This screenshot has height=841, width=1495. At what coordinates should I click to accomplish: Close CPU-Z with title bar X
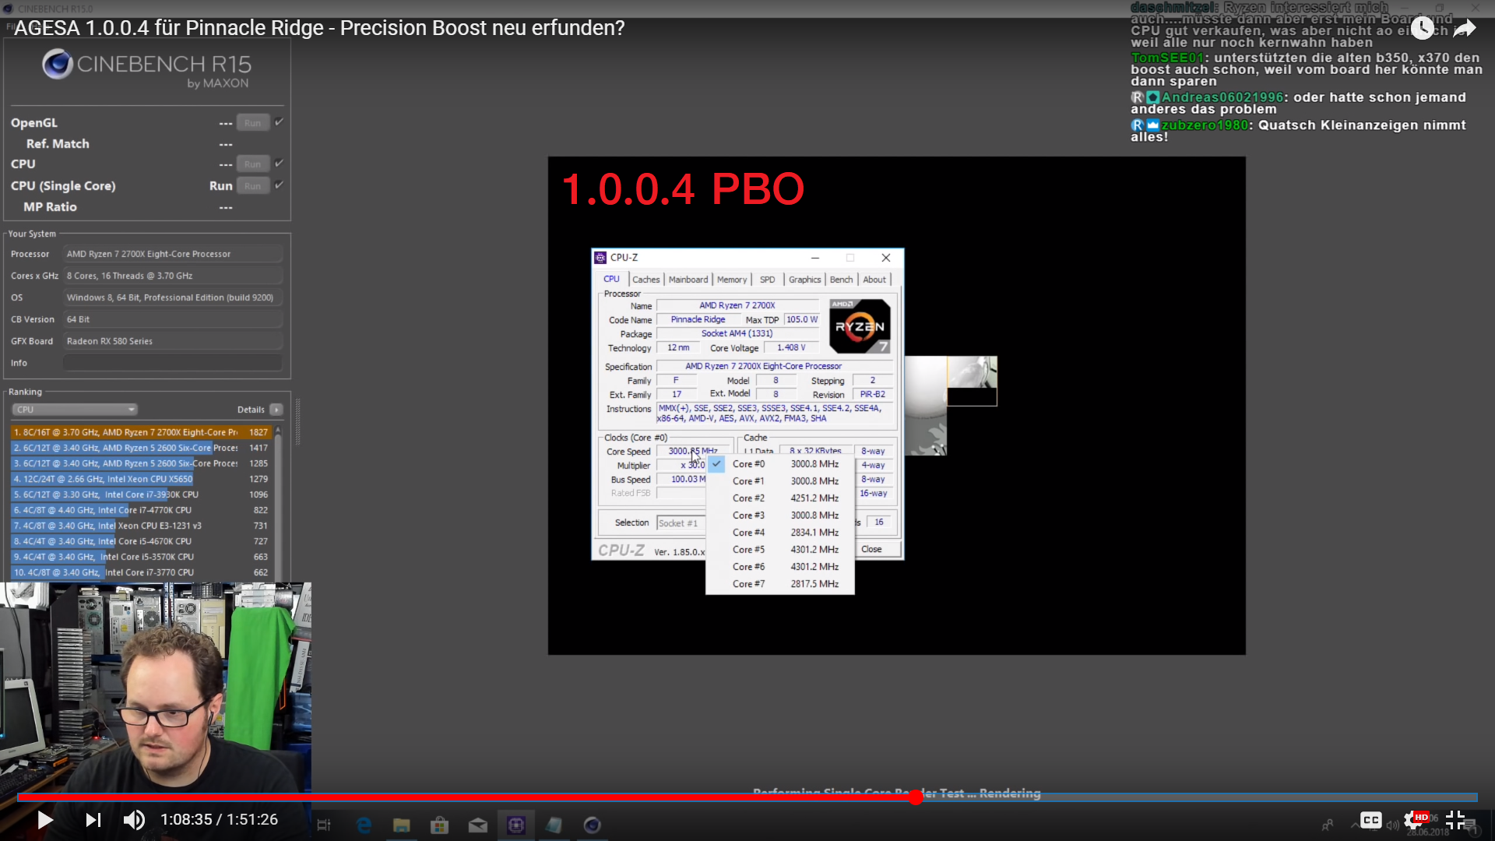[885, 258]
